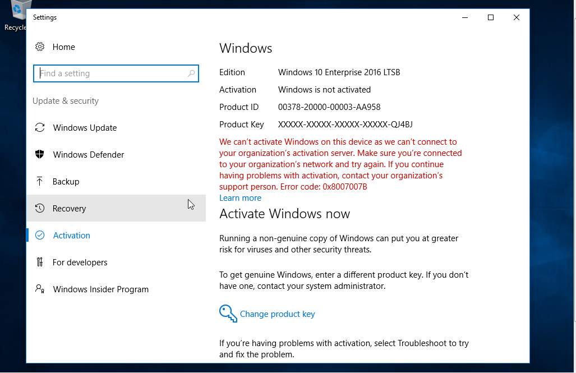Select the Backup section
Screen dimensions: 576x373
pyautogui.click(x=116, y=181)
